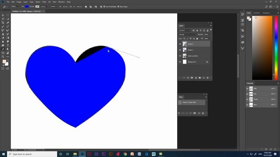This screenshot has height=157, width=280.
Task: Select the Eyedropper tool
Action: [8, 23]
